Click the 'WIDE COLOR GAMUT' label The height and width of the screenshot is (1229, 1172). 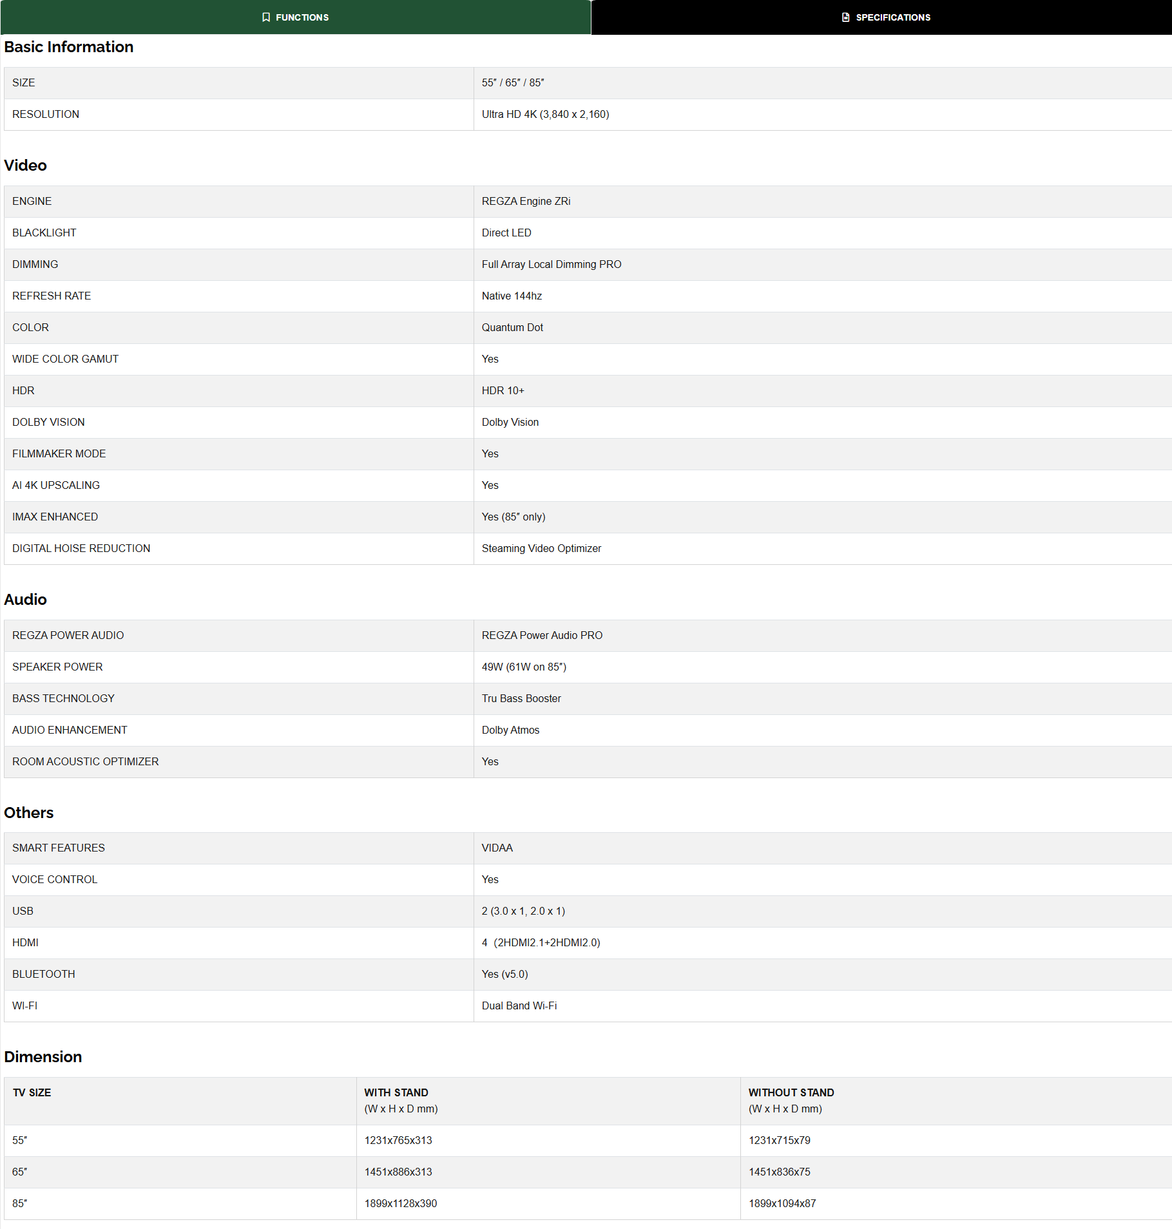(65, 359)
